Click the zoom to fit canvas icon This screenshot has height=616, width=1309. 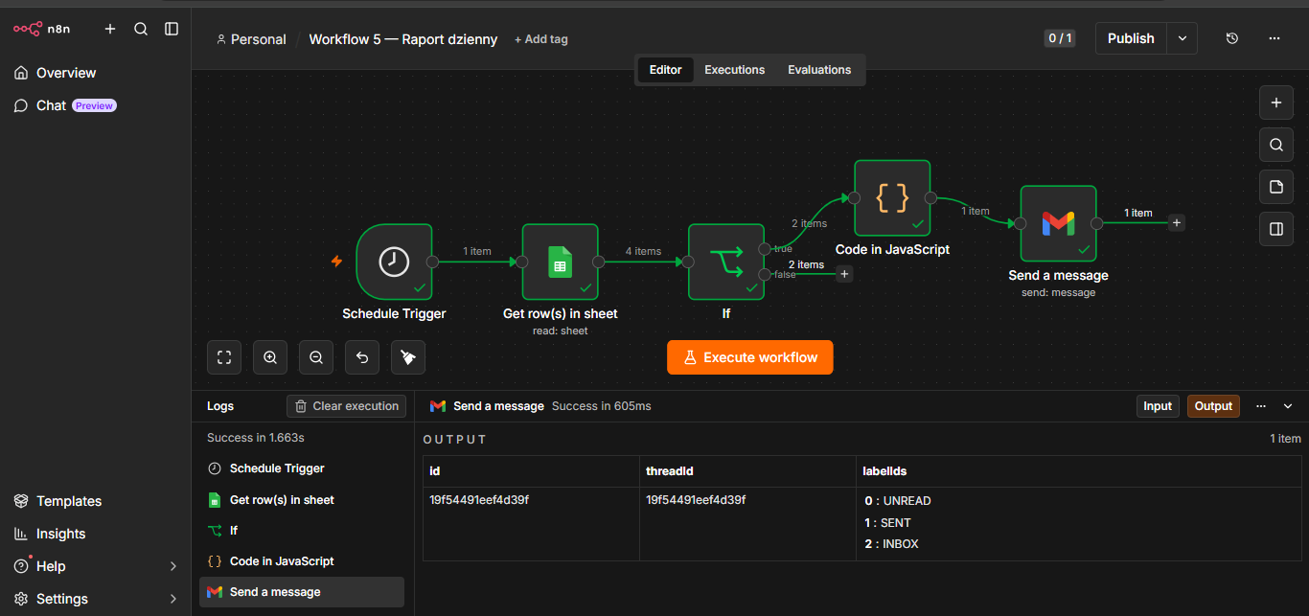click(x=224, y=357)
